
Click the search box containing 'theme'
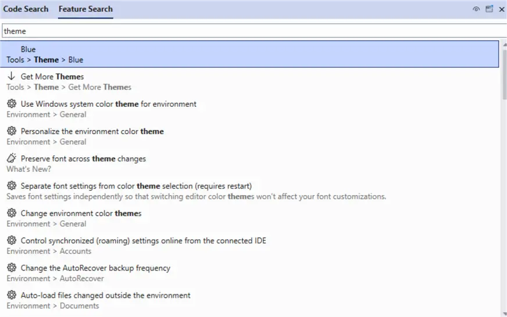coord(250,31)
